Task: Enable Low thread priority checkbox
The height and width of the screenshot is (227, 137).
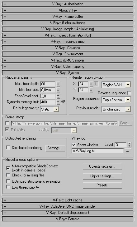Action: 8,187
